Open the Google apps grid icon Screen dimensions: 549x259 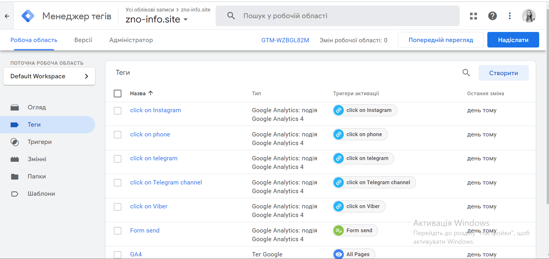pyautogui.click(x=473, y=16)
